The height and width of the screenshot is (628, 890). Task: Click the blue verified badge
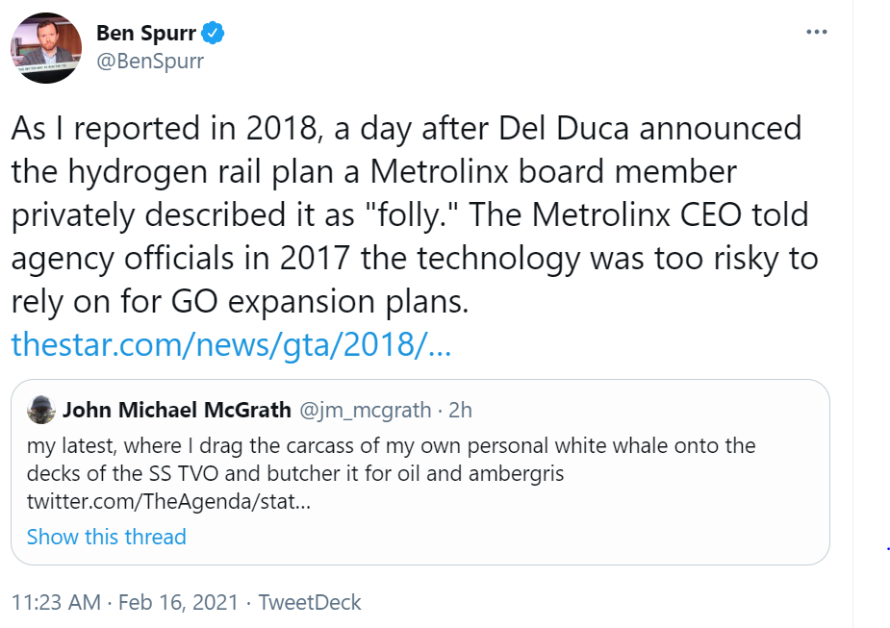[x=213, y=34]
